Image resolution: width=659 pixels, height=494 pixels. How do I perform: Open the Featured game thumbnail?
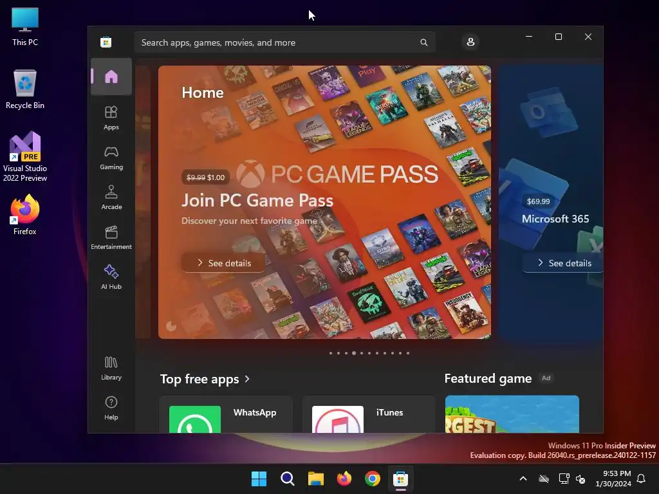512,414
